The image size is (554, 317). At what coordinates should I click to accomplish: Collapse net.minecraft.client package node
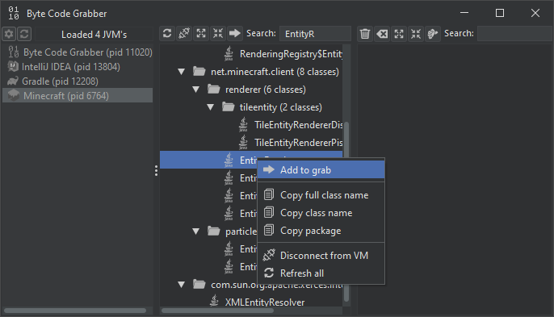[x=181, y=72]
